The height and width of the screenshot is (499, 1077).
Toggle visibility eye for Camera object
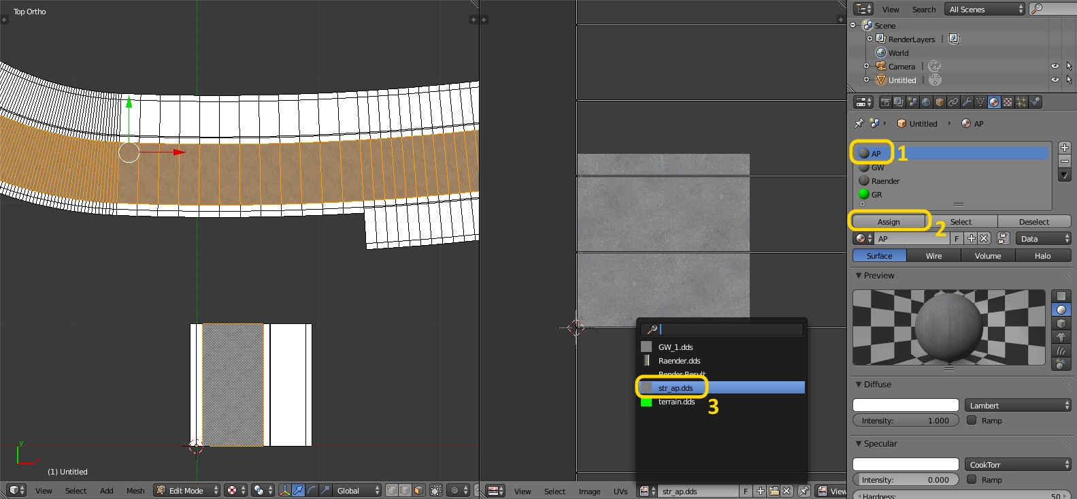click(1055, 66)
